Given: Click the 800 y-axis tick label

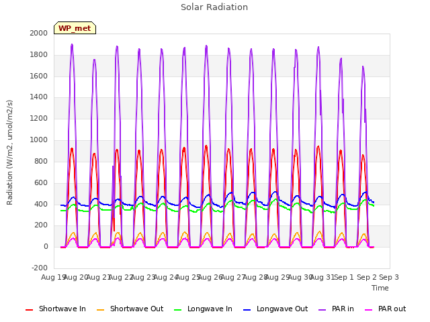Looking at the screenshot, I should (x=41, y=161).
